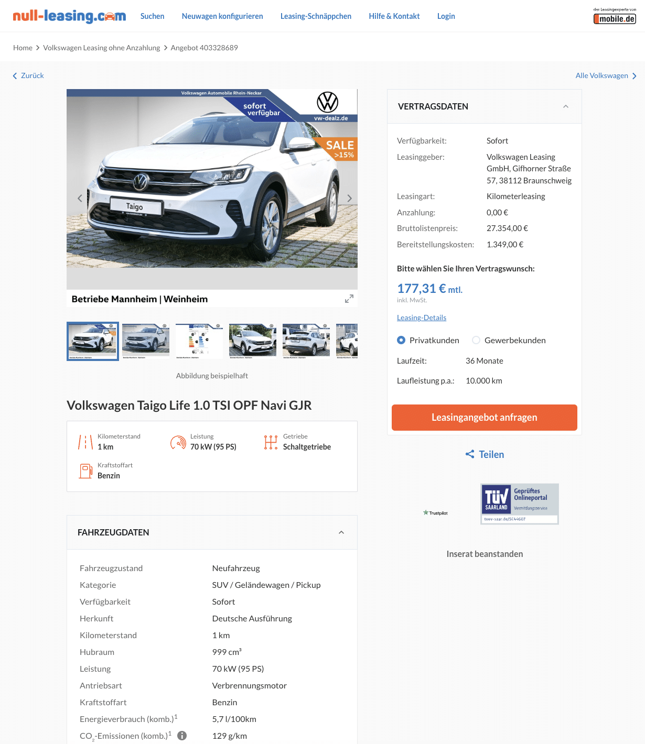Show next car photo with right arrow
Screen dimensions: 645x744
coord(349,198)
